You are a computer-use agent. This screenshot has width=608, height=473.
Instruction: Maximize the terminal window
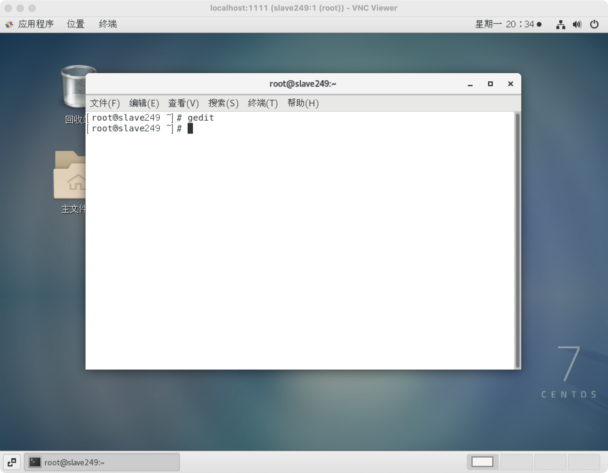(490, 84)
